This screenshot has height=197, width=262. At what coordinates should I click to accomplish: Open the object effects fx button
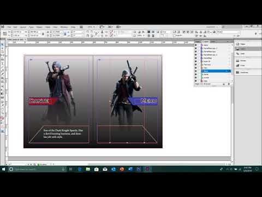tap(143, 32)
